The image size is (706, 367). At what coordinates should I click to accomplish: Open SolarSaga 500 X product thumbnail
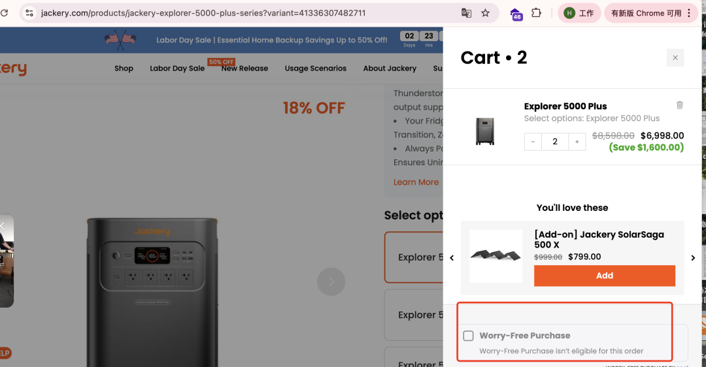[496, 256]
